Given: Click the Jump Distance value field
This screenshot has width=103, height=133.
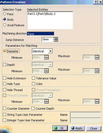Looking at the screenshot, I should point(48,40).
